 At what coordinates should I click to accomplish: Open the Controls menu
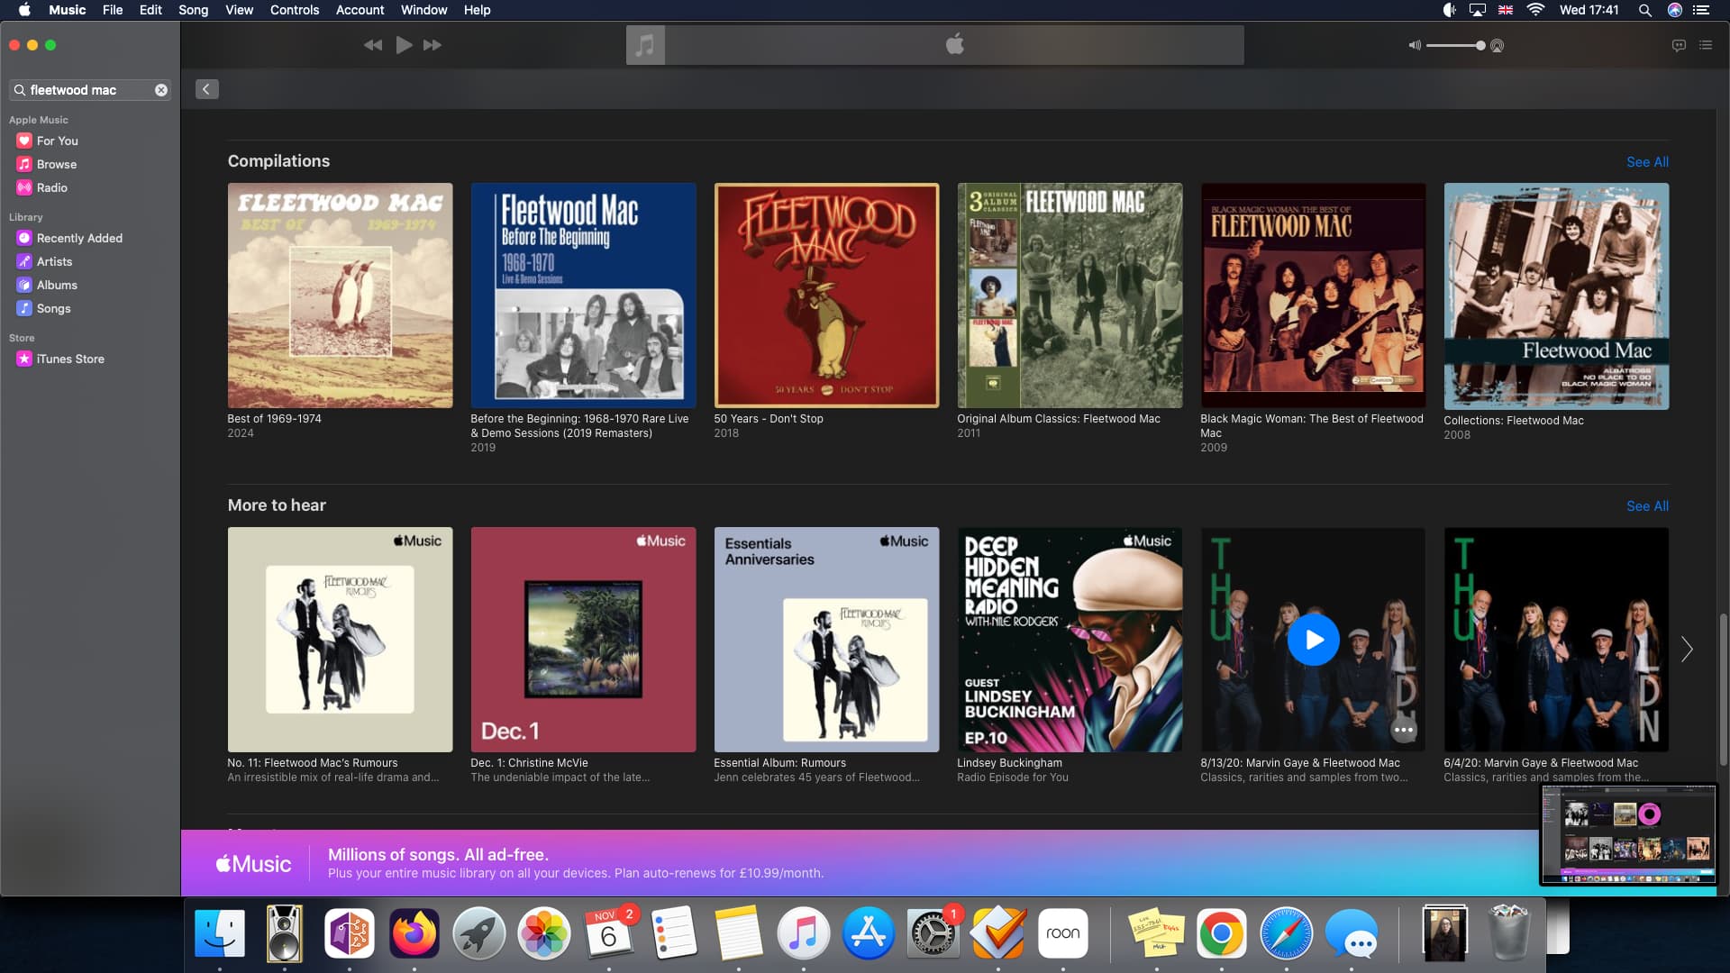pos(295,10)
